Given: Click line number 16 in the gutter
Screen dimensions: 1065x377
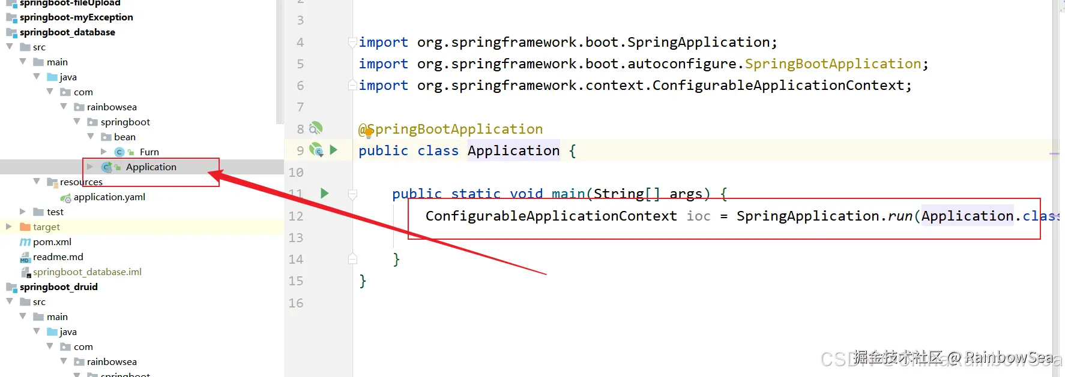Looking at the screenshot, I should 296,303.
